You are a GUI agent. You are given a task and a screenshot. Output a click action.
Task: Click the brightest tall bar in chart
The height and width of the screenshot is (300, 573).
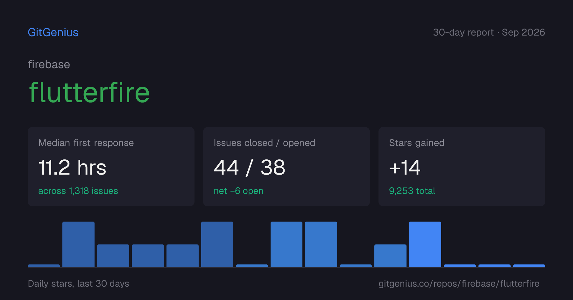point(425,244)
